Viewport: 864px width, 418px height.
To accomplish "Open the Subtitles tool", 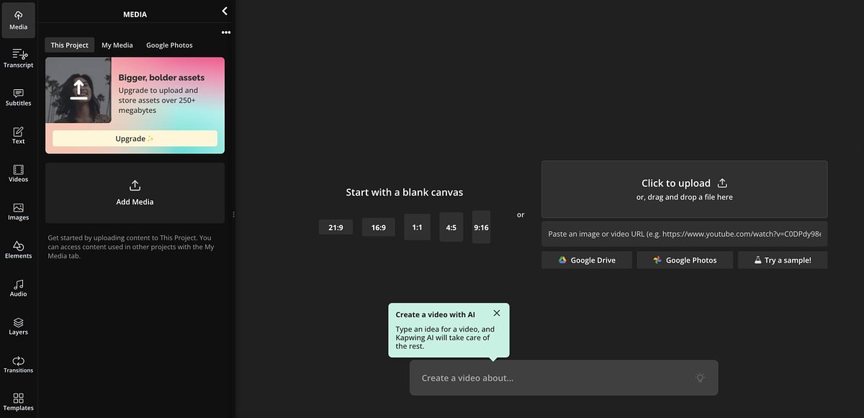I will tap(18, 96).
